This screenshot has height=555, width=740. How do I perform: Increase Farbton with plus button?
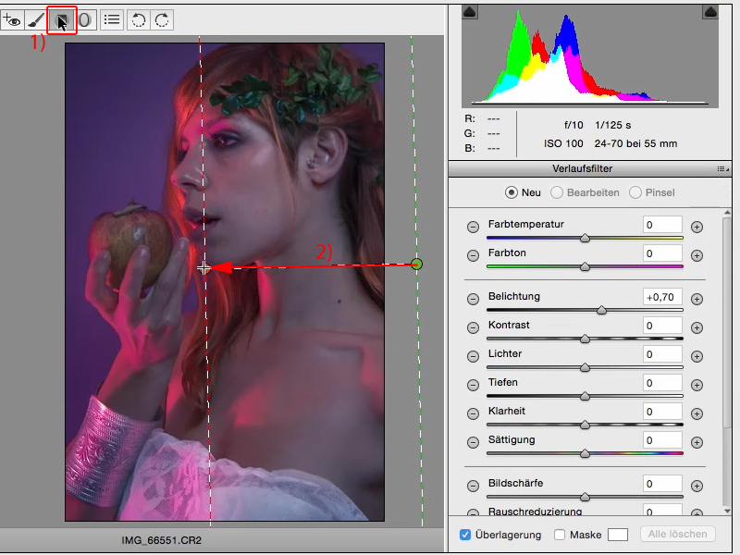[697, 256]
